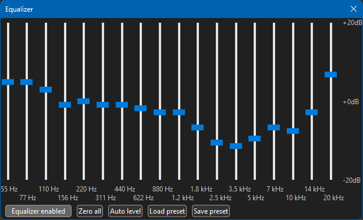
Task: Click the -20dB scale label
Action: [x=351, y=180]
